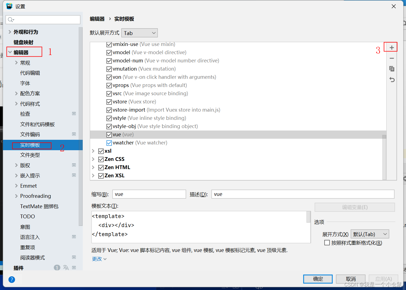Image resolution: width=406 pixels, height=290 pixels.
Task: Open 文件和代码模板 settings page
Action: 37,124
